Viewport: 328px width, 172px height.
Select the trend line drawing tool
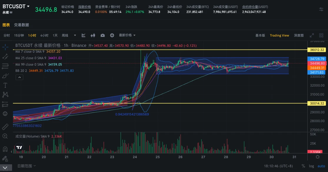(5, 57)
